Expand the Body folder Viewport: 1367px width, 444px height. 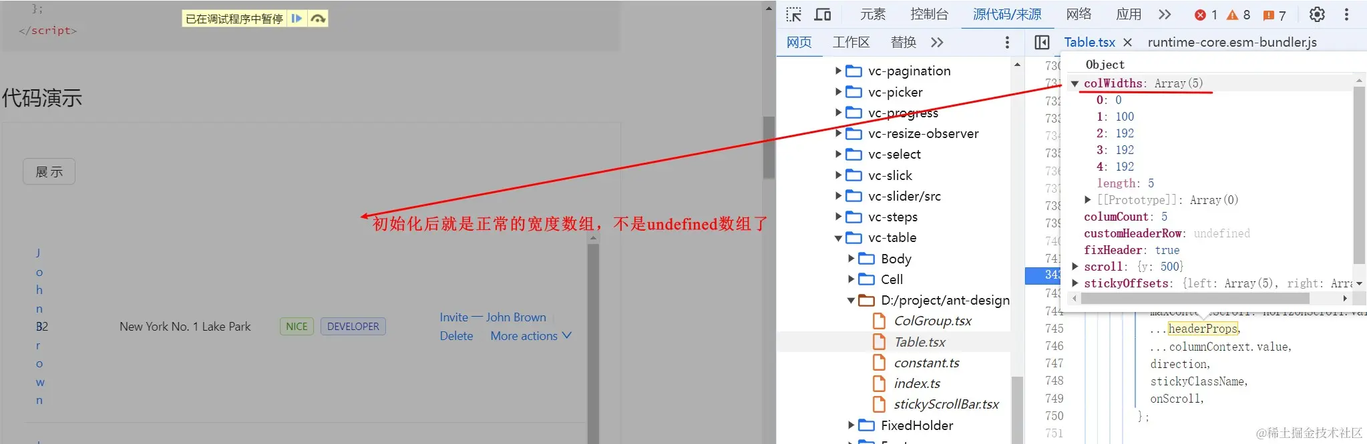point(851,259)
